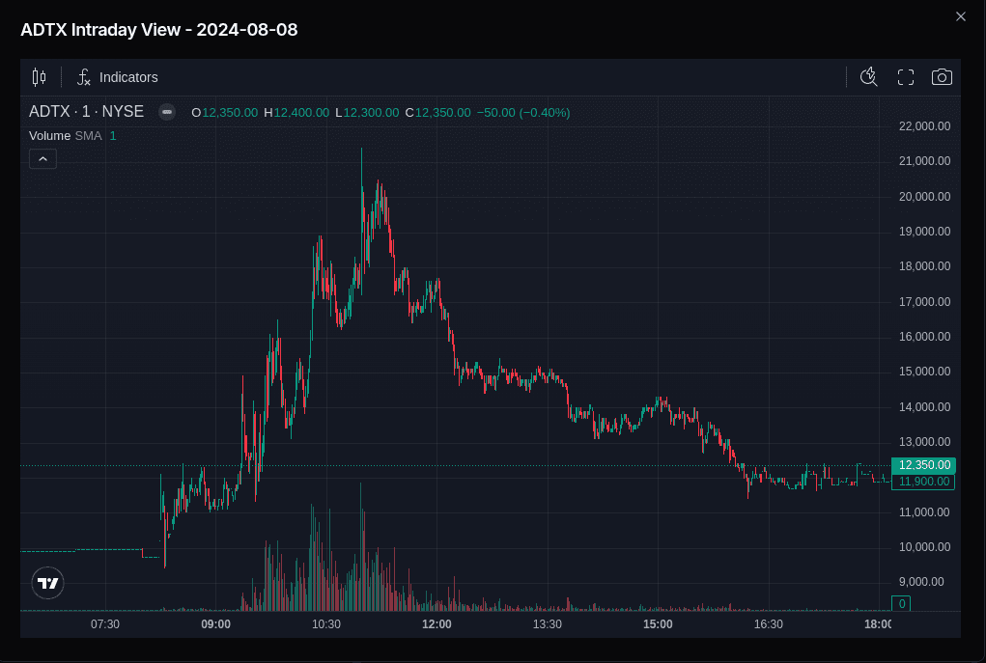Select the ADTX · 1 · NYSE symbol title

point(86,112)
